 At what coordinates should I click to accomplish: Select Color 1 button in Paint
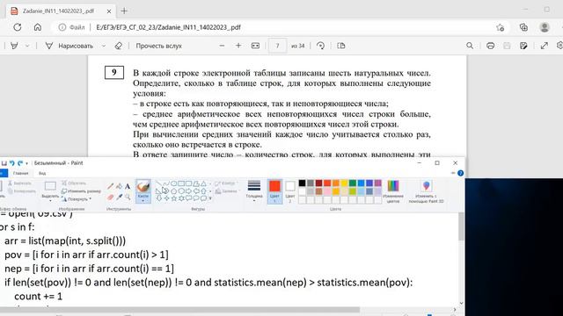274,191
